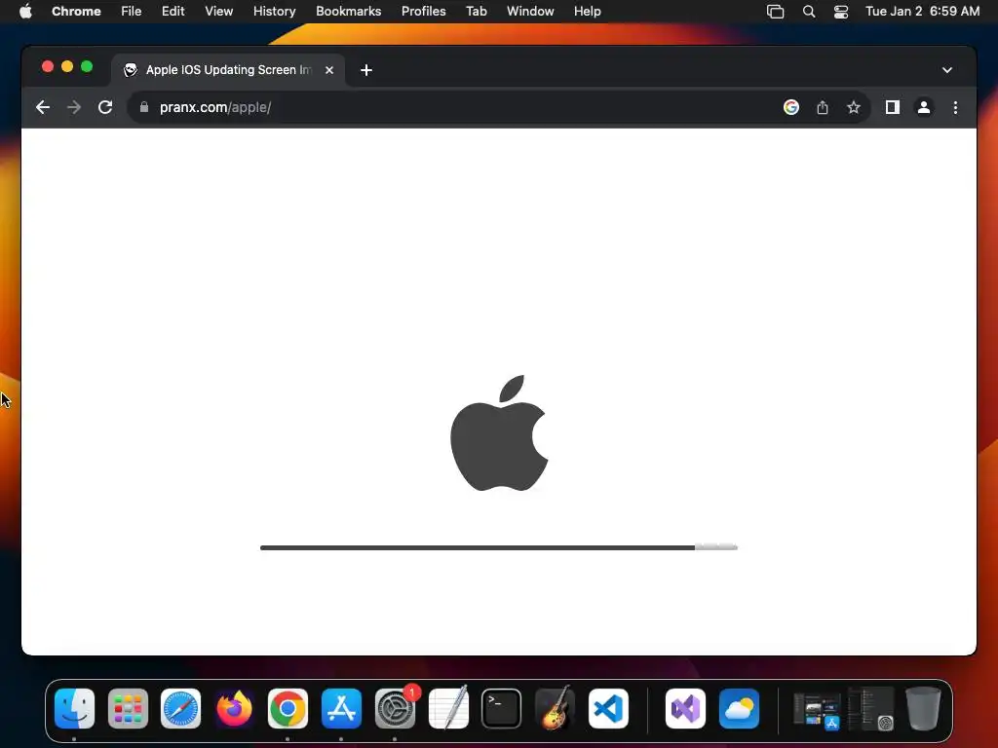Image resolution: width=998 pixels, height=748 pixels.
Task: Open the Profiles menu
Action: coord(423,11)
